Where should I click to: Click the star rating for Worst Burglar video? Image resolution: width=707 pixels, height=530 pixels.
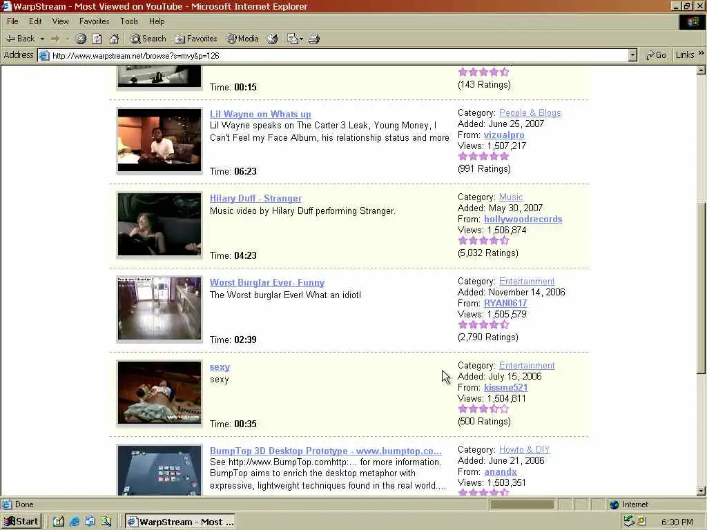click(x=483, y=325)
